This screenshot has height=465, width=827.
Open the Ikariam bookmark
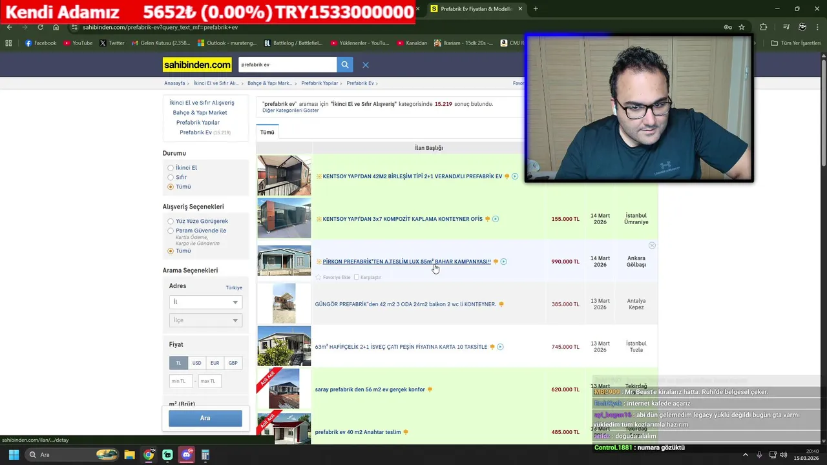(463, 43)
